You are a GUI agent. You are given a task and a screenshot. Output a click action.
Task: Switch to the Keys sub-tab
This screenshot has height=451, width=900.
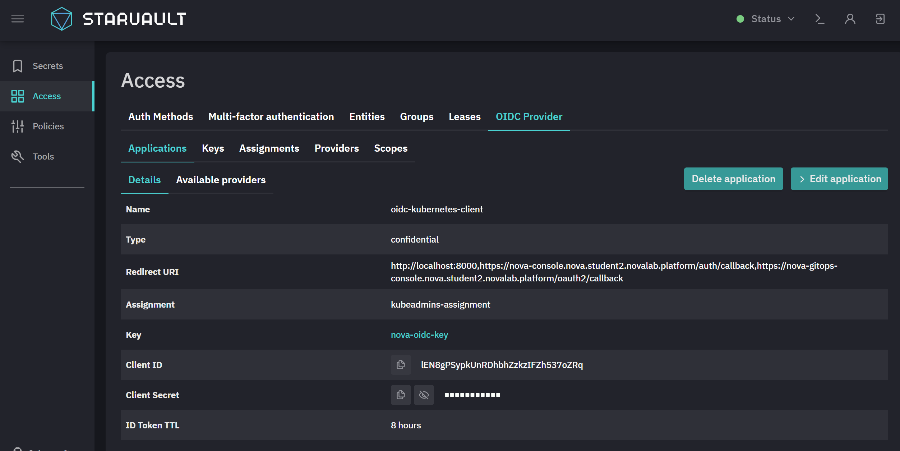[x=213, y=148]
